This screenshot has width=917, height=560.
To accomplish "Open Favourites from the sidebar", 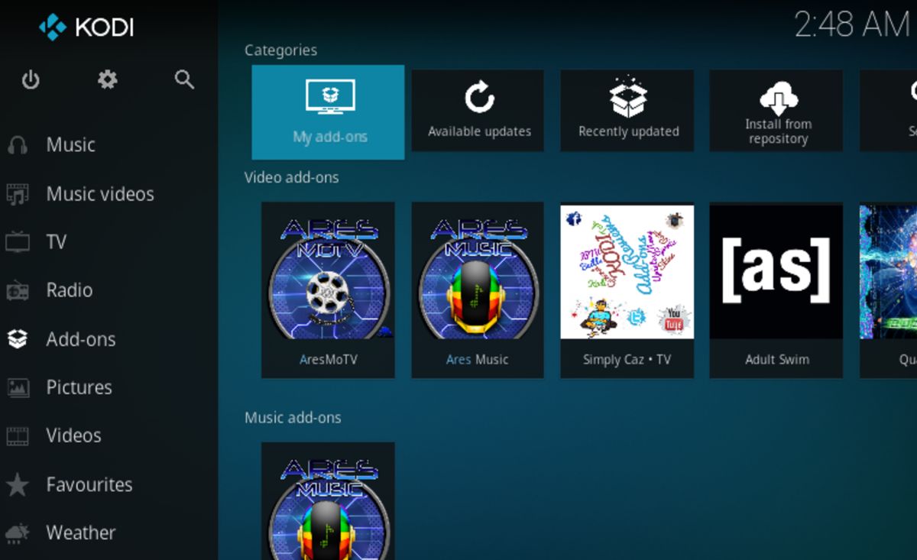I will [x=89, y=484].
